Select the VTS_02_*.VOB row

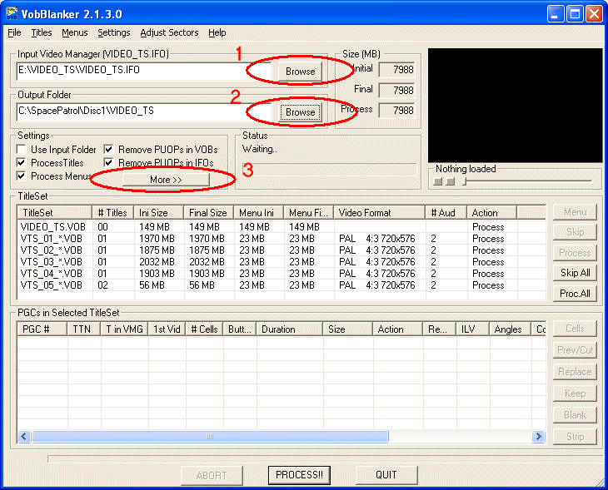tap(282, 250)
